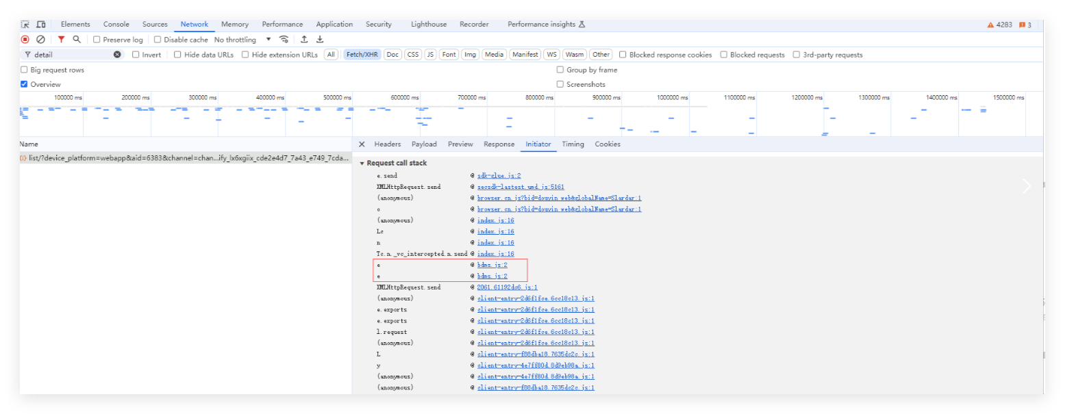Filter requests by CSS type

point(413,55)
